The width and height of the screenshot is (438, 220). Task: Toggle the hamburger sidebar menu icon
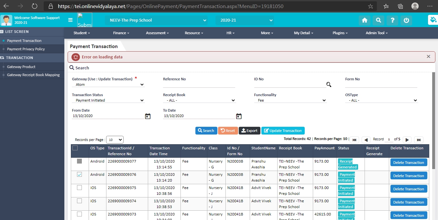pos(71,20)
